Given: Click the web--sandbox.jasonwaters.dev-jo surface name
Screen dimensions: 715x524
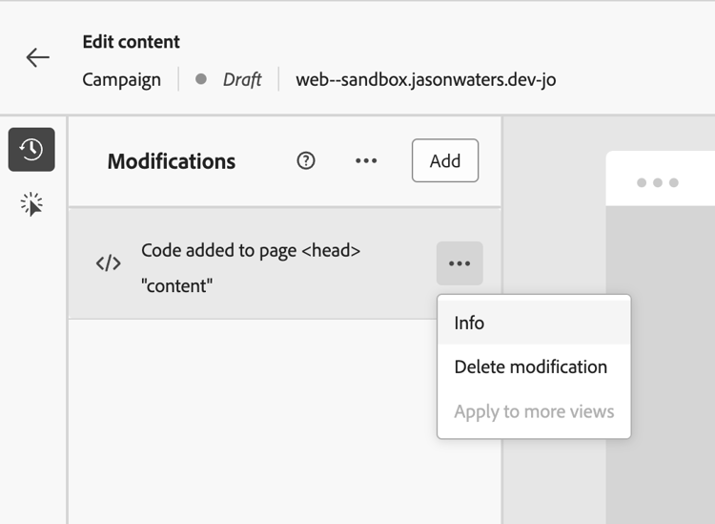Looking at the screenshot, I should click(x=425, y=79).
